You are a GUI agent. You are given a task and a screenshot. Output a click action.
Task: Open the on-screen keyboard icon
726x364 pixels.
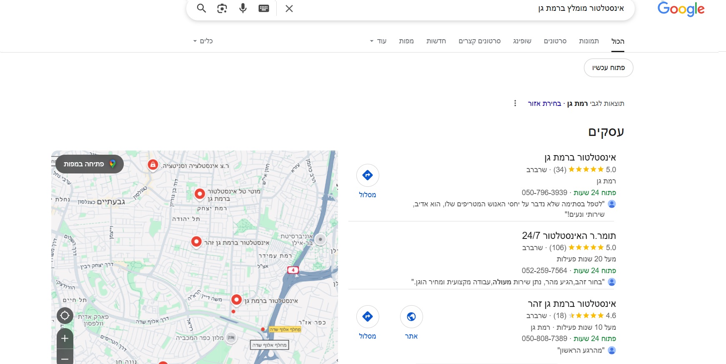tap(264, 8)
